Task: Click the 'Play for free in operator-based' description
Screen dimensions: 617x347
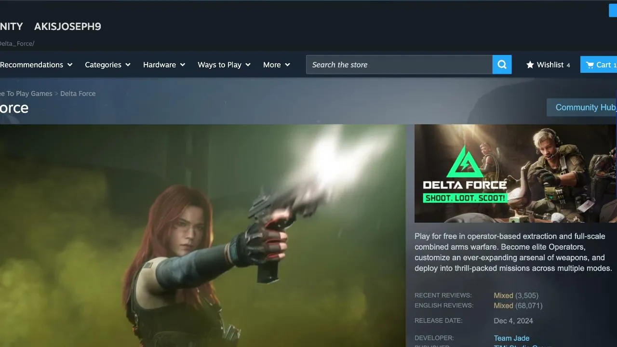Action: coord(513,252)
